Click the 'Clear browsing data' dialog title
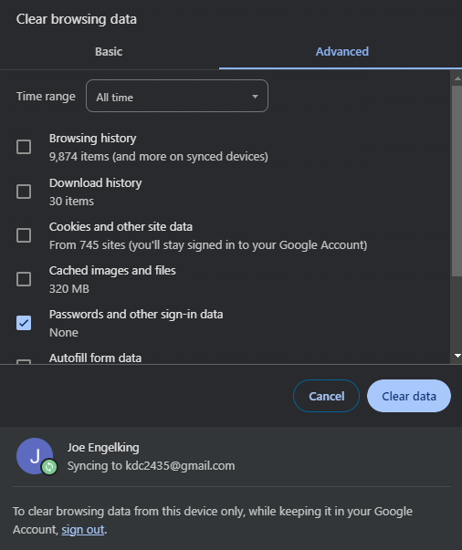Screen dimensions: 462x550 click(x=77, y=19)
